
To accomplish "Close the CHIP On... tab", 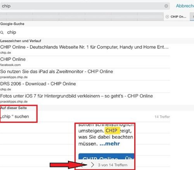I will pyautogui.click(x=167, y=17).
